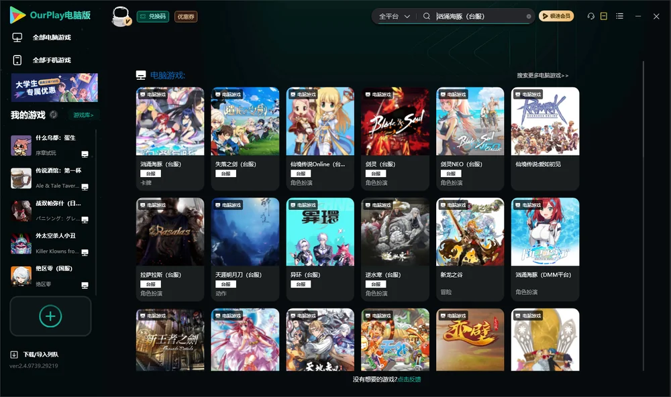This screenshot has width=671, height=397.
Task: Click the PC icon beside 外太空杀人小丑
Action: coord(85,252)
